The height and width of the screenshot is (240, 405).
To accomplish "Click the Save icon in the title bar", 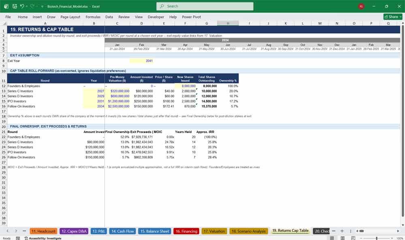I will pos(15,6).
